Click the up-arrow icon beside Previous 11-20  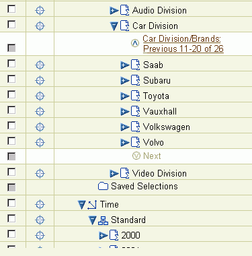(135, 43)
